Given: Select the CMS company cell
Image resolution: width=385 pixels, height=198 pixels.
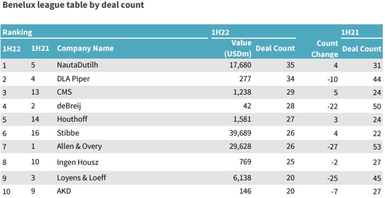Looking at the screenshot, I should 64,92.
